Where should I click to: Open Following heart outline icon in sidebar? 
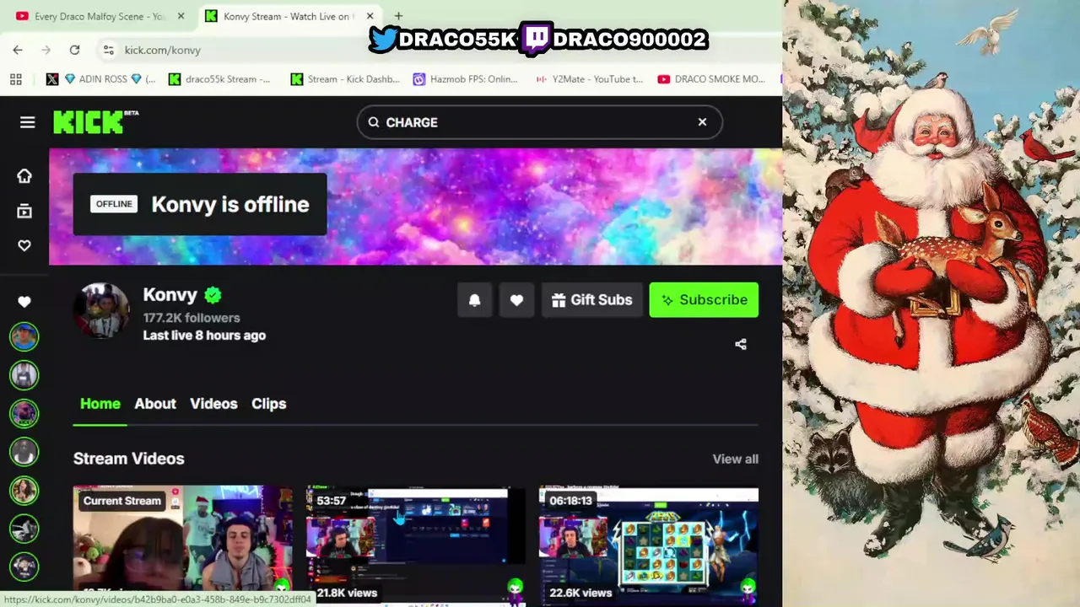pyautogui.click(x=24, y=245)
